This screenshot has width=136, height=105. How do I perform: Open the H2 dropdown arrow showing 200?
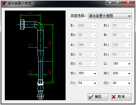[x=129, y=73]
